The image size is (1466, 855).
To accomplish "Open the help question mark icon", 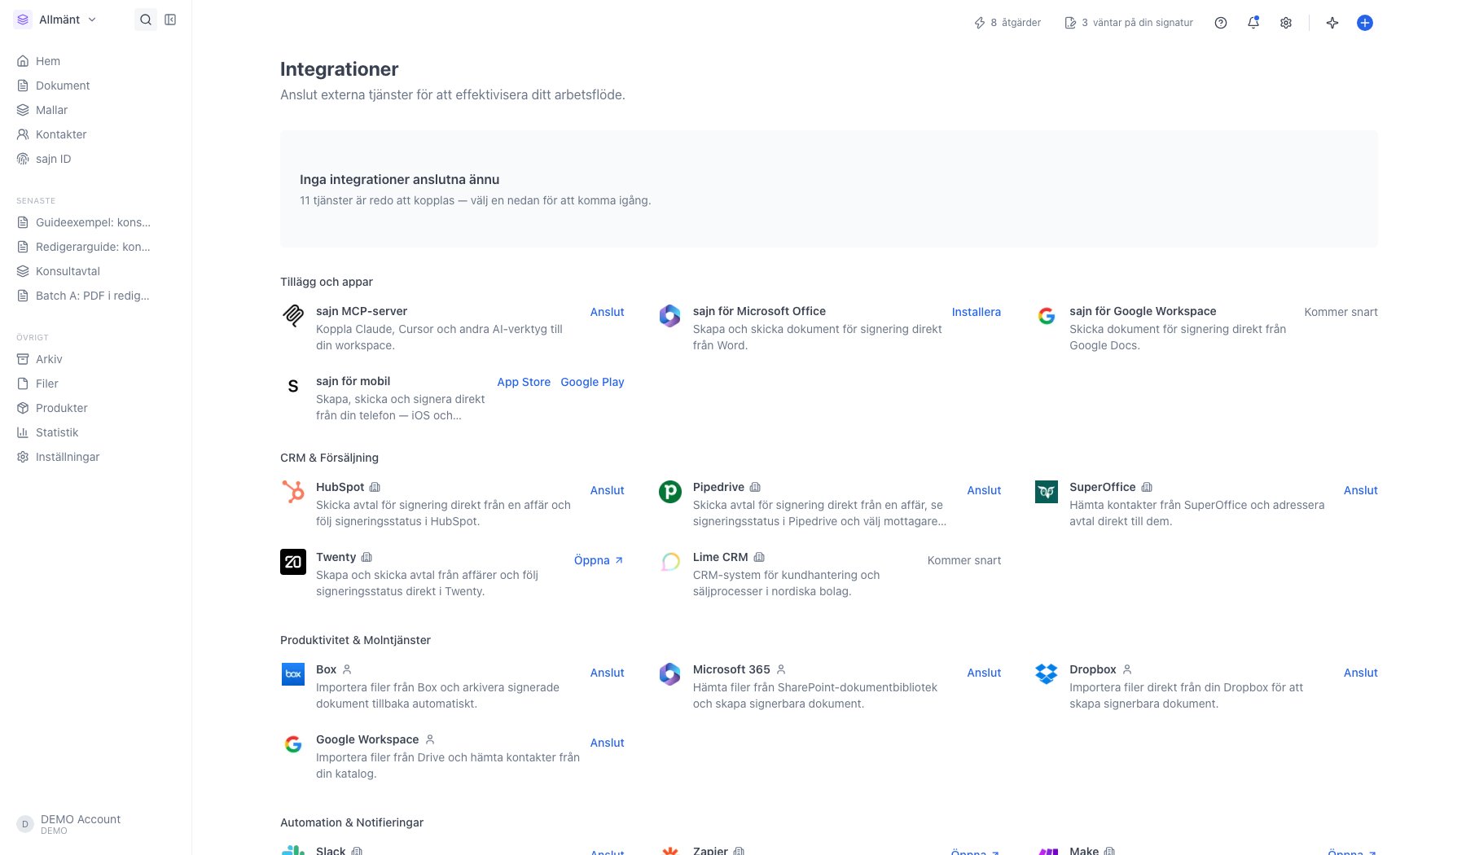I will pos(1221,23).
